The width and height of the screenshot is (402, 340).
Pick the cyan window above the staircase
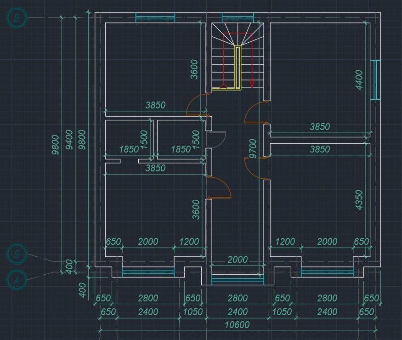[238, 18]
